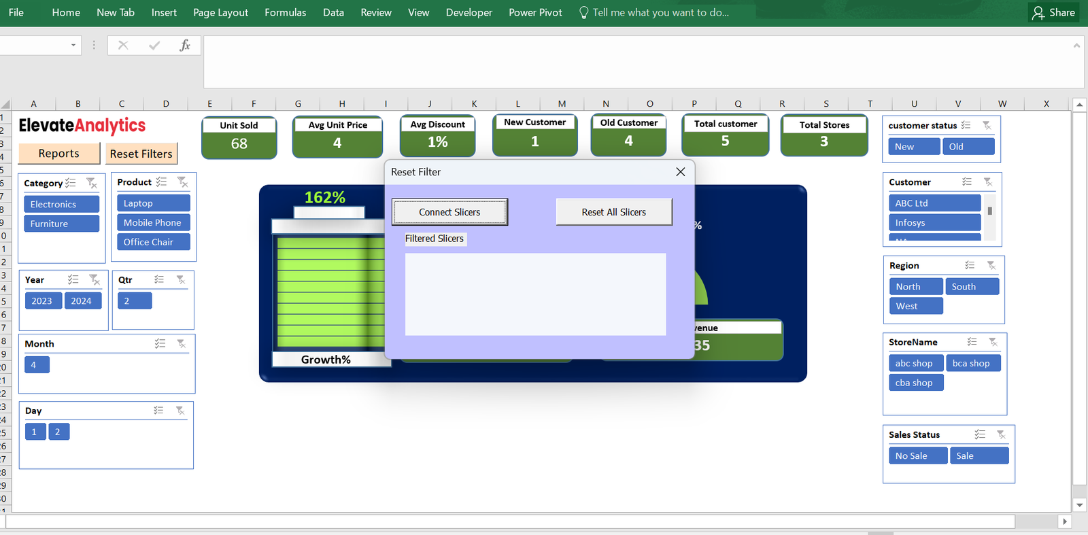Clear filter on StoreName slicer
This screenshot has width=1088, height=535.
[993, 342]
